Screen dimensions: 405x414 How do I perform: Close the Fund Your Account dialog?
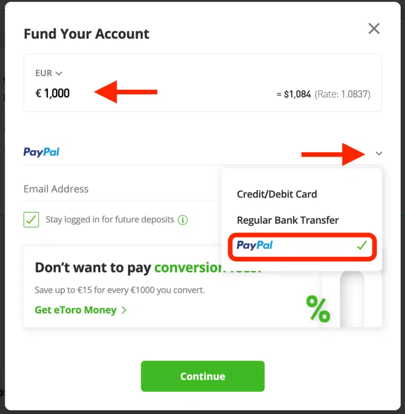(x=374, y=29)
